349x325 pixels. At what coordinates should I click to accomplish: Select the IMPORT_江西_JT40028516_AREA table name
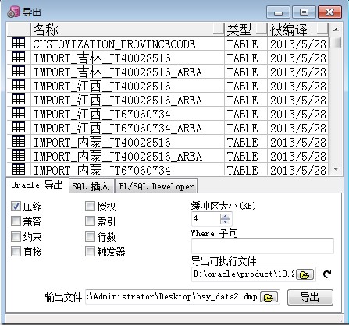118,100
